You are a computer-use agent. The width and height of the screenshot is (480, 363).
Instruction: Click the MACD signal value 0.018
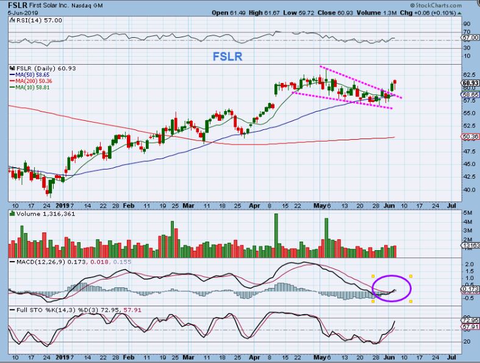(x=101, y=262)
